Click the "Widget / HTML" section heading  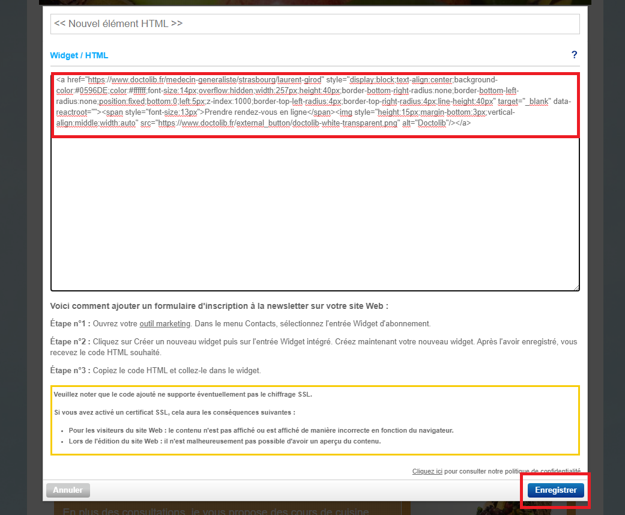point(79,55)
